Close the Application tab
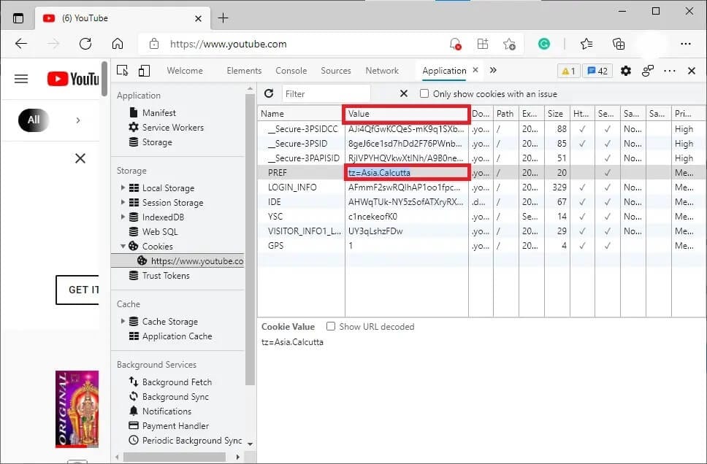The width and height of the screenshot is (707, 464). tap(475, 70)
